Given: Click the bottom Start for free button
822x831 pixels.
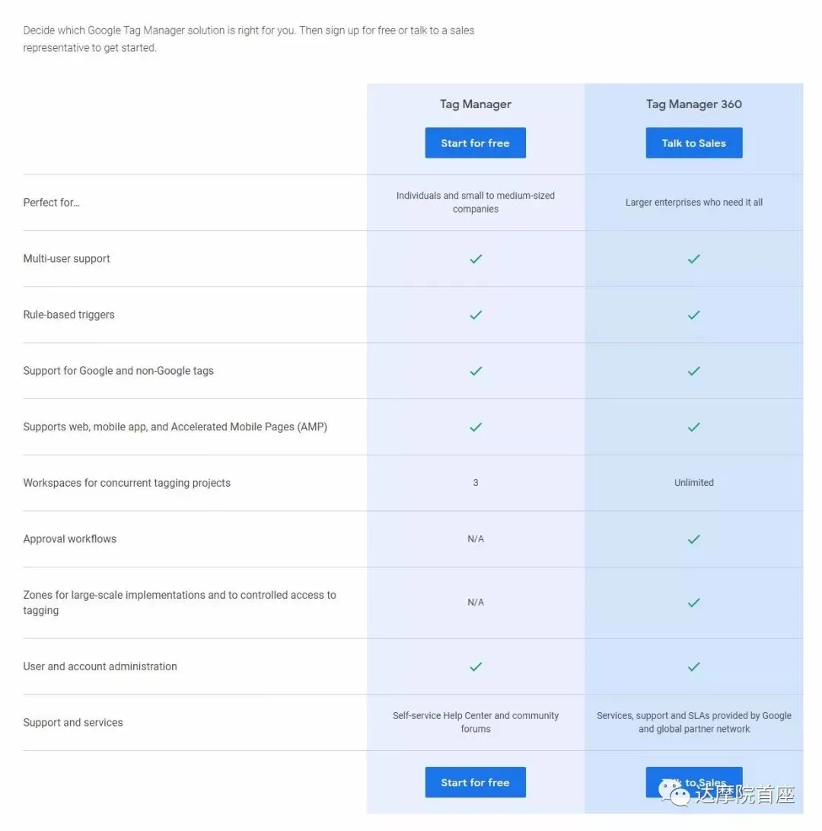Looking at the screenshot, I should [475, 781].
